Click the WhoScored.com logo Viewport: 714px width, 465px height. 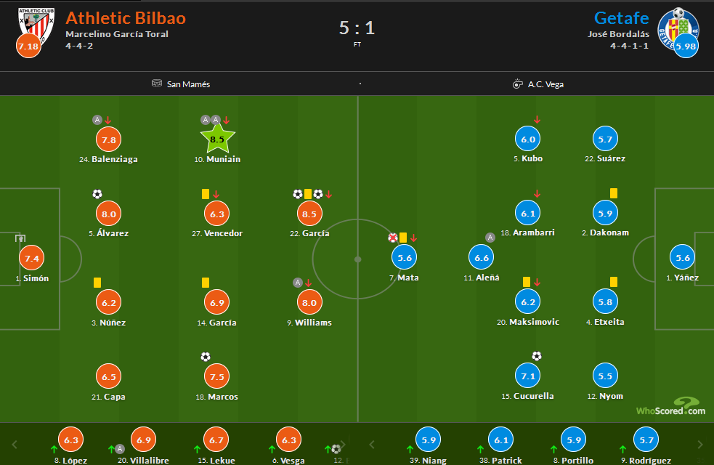click(670, 407)
